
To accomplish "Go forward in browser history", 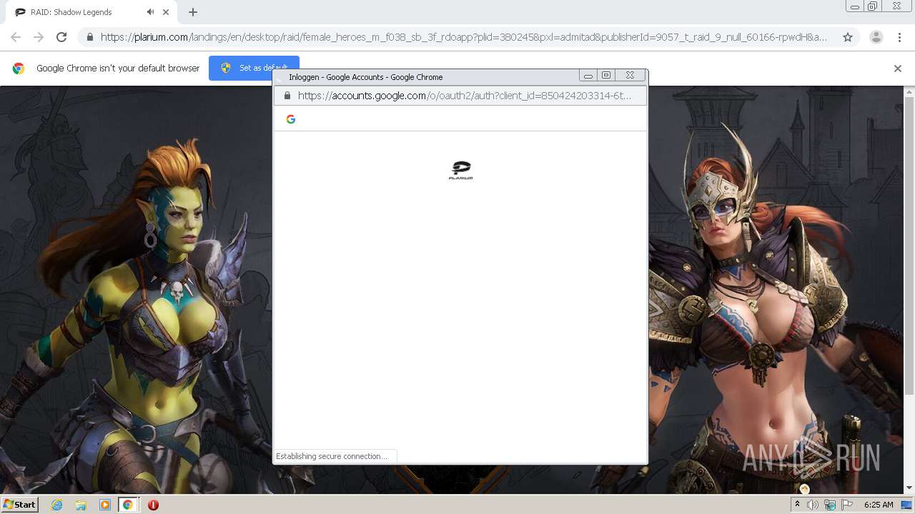I will tap(39, 37).
